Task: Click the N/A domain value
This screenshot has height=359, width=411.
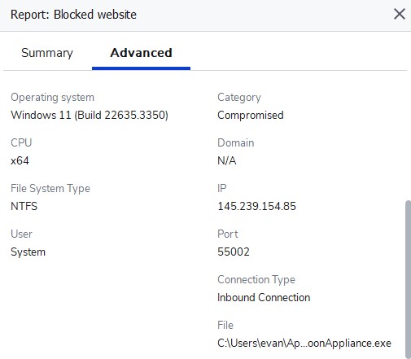Action: click(x=227, y=160)
